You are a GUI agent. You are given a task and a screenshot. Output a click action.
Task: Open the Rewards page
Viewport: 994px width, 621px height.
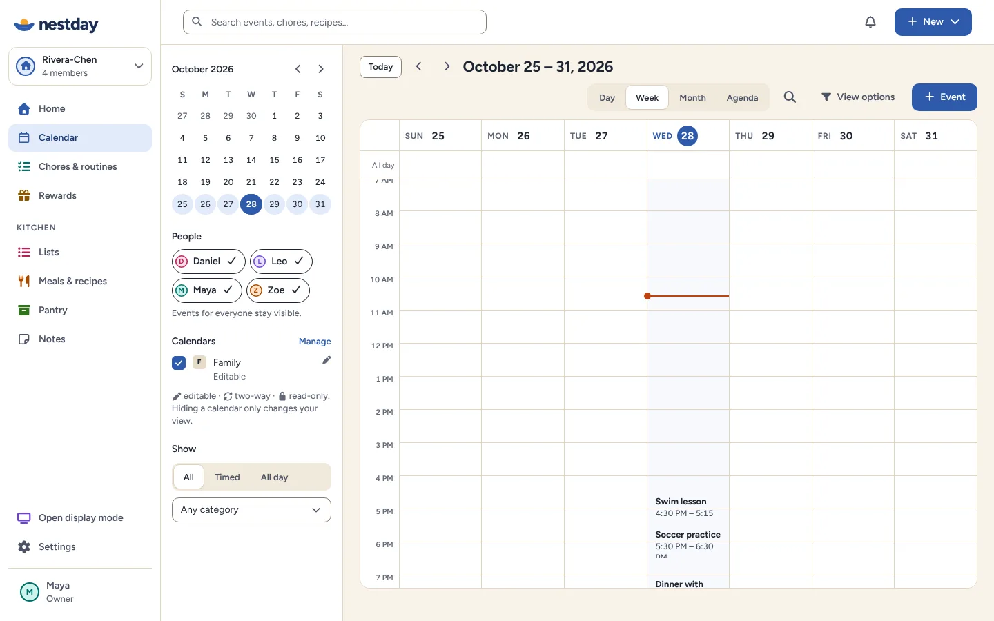[x=80, y=196]
